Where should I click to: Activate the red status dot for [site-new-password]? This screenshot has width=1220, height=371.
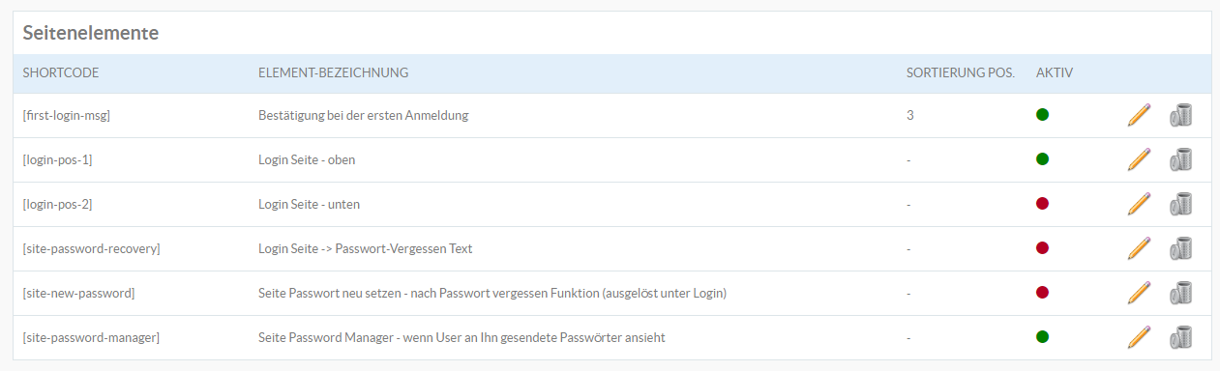click(1042, 293)
